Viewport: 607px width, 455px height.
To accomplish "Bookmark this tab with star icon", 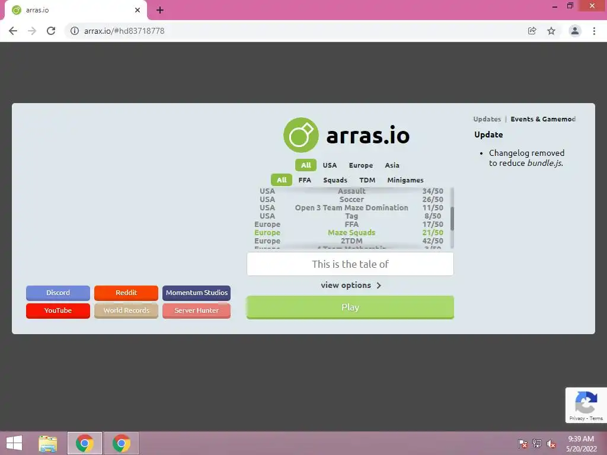I will tap(551, 31).
